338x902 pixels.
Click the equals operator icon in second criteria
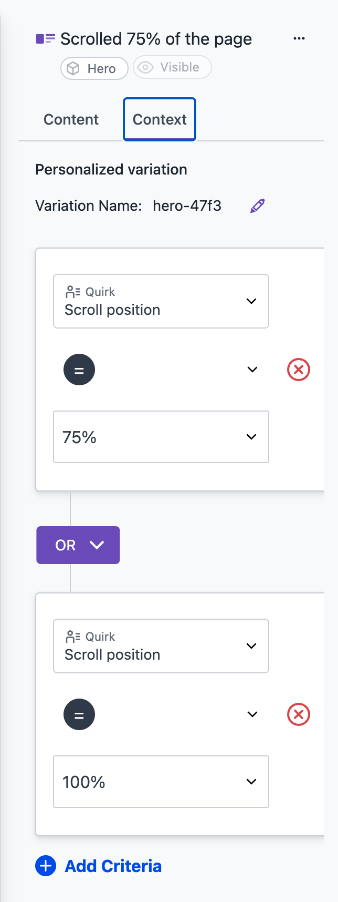[x=79, y=714]
